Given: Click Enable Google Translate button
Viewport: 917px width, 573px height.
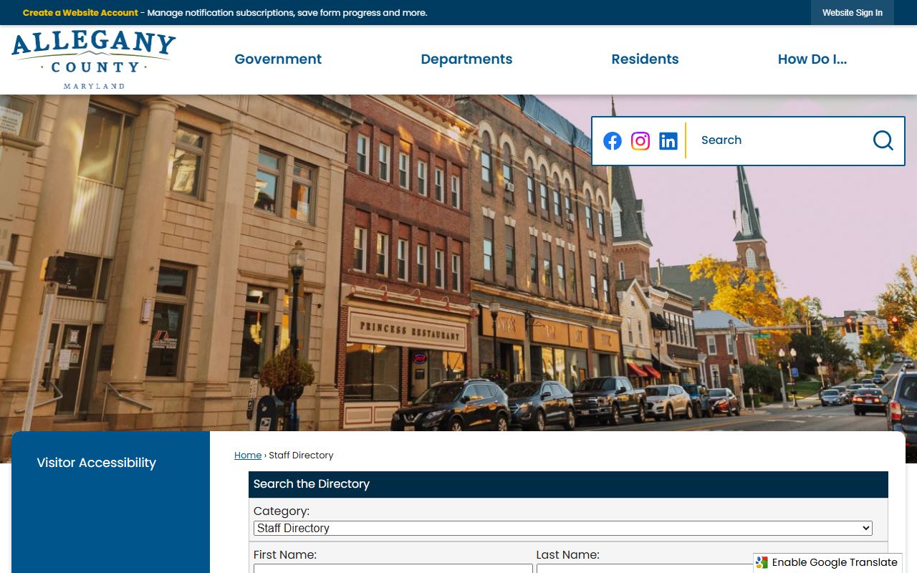Looking at the screenshot, I should [827, 563].
